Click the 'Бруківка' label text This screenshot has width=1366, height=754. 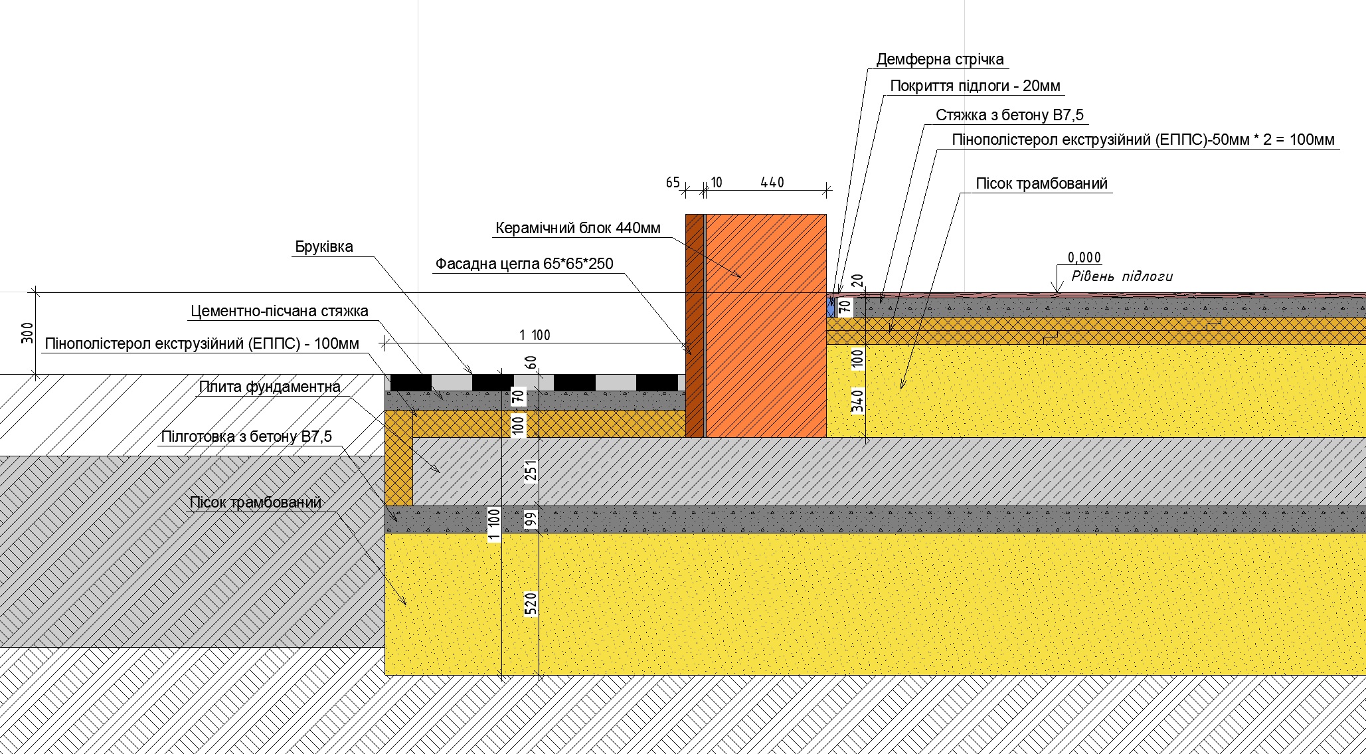click(x=324, y=247)
